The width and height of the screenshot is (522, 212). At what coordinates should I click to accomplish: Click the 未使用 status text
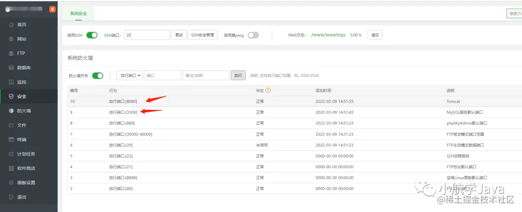261,145
